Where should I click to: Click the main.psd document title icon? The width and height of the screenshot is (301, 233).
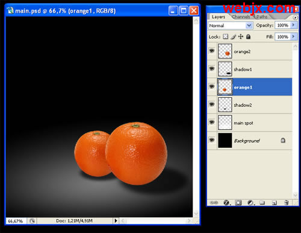[x=10, y=10]
